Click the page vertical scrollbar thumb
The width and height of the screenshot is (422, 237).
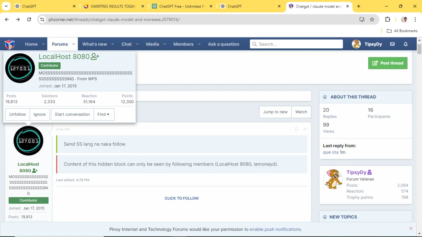[x=419, y=49]
